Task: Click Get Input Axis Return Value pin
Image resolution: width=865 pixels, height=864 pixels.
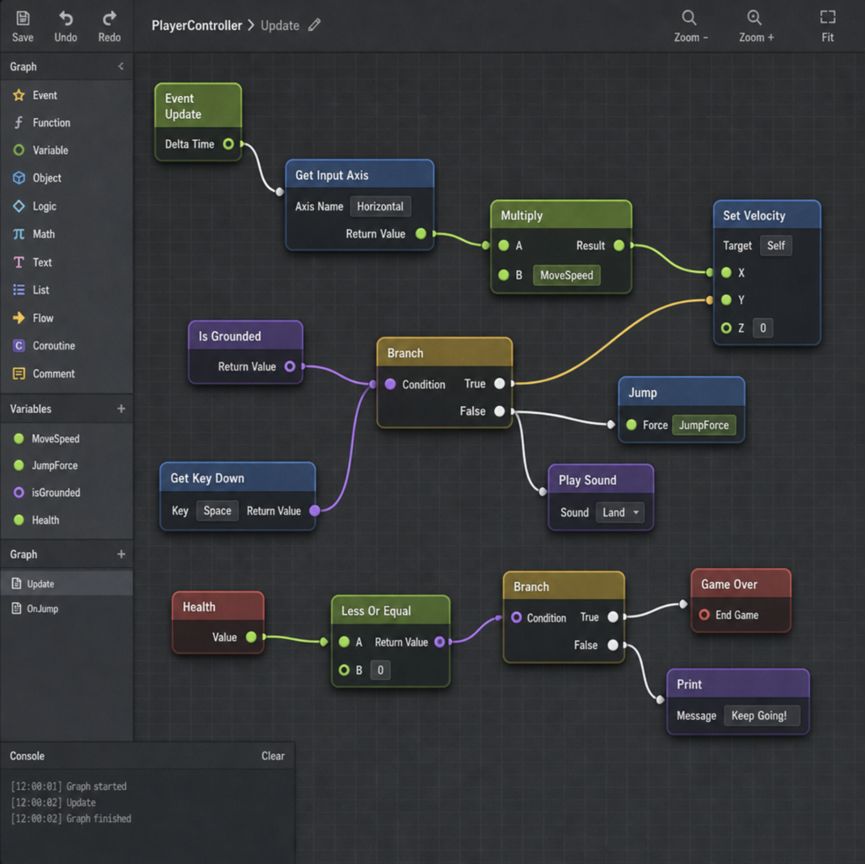Action: [x=421, y=234]
